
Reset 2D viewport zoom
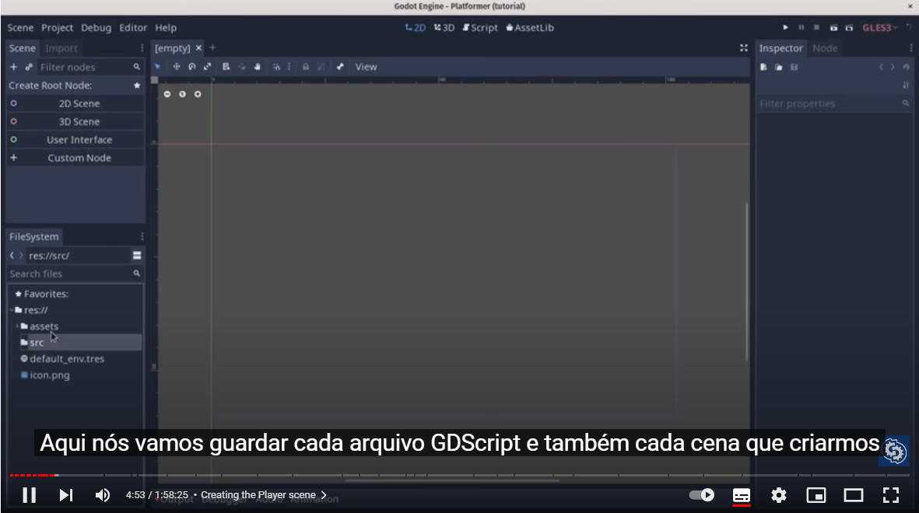pos(182,94)
